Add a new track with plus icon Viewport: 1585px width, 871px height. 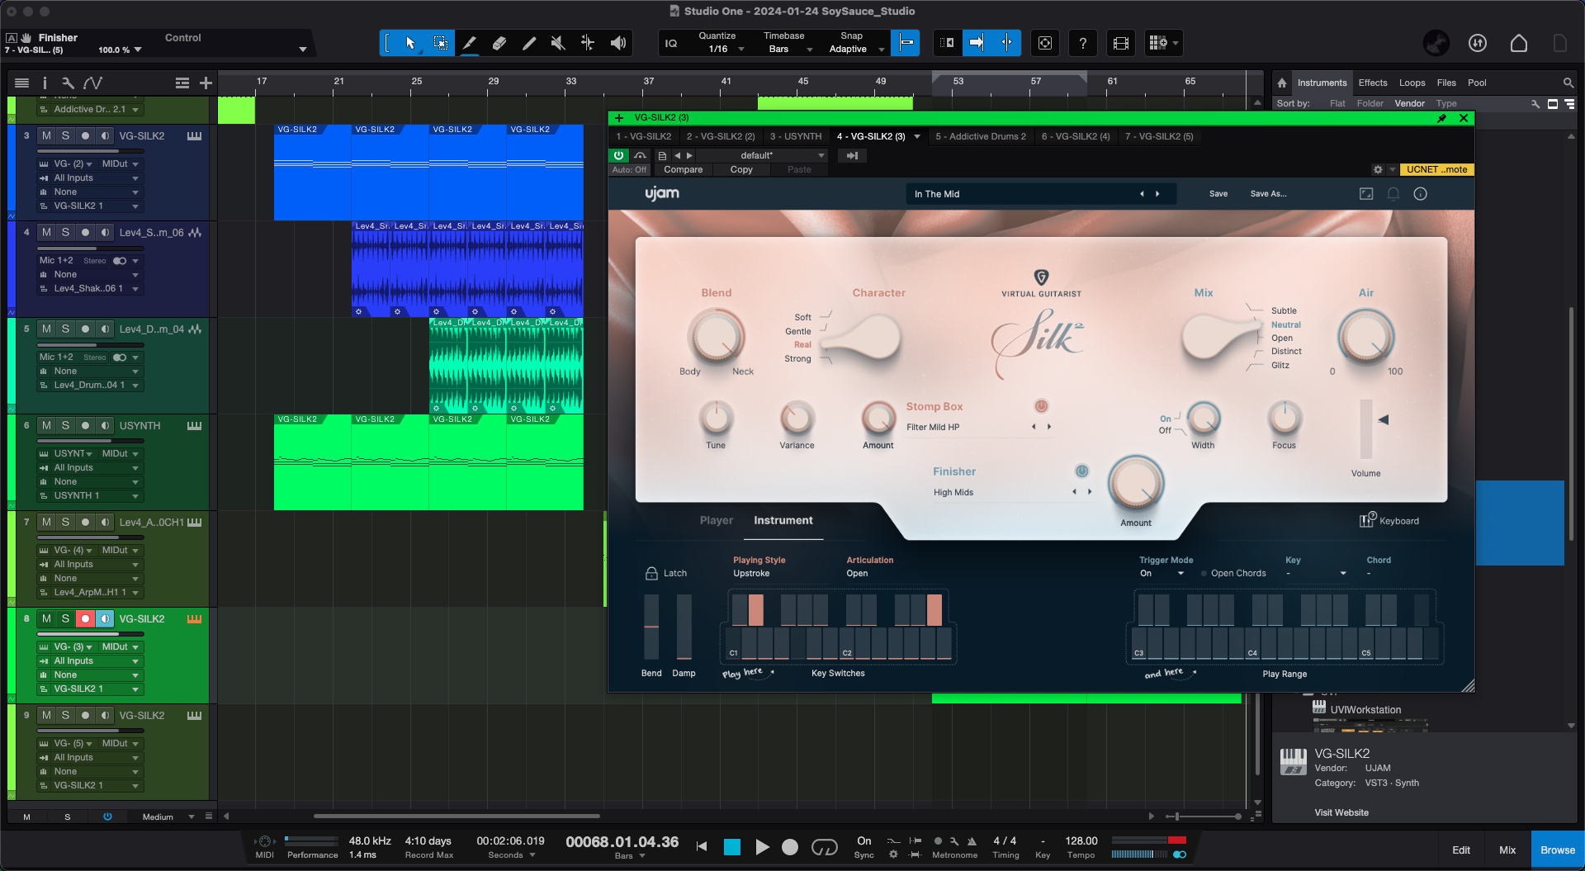click(206, 83)
